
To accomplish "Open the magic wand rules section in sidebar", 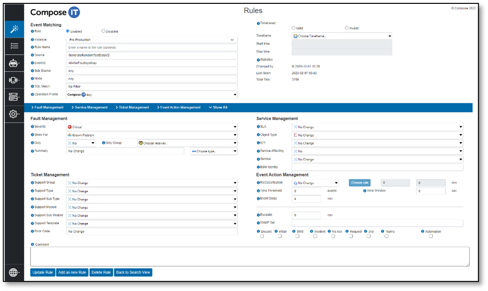I will click(x=14, y=29).
